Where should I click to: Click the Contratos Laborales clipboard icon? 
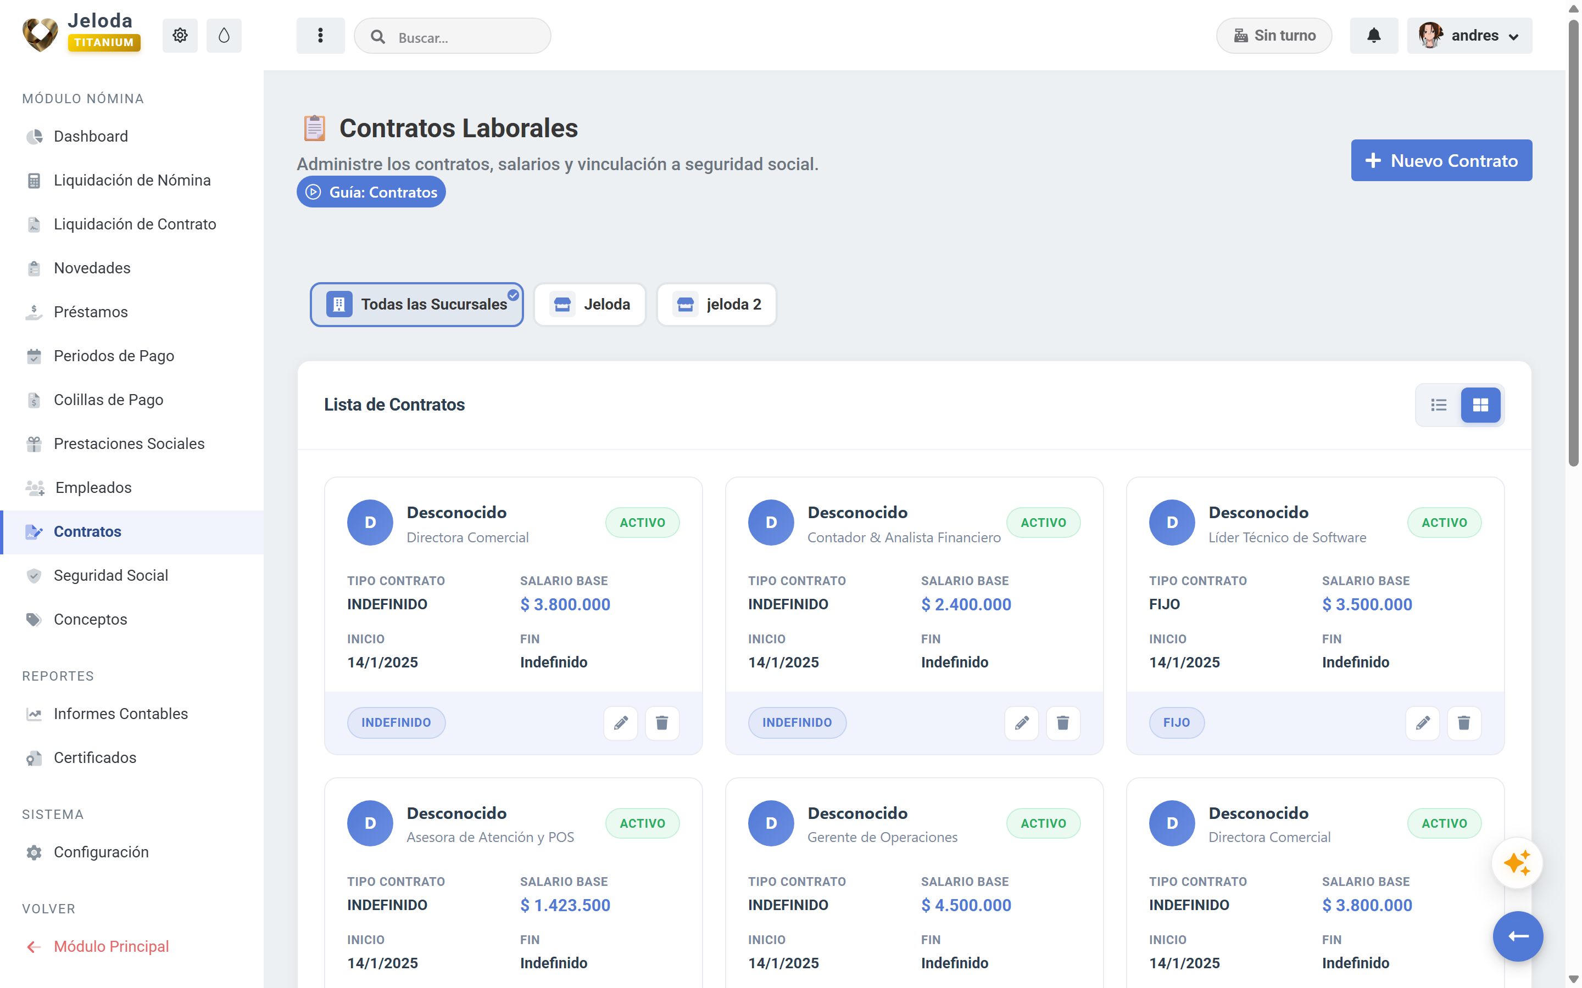(314, 128)
